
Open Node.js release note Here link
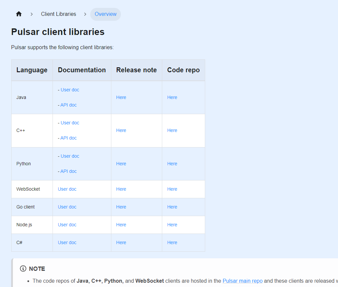point(121,225)
